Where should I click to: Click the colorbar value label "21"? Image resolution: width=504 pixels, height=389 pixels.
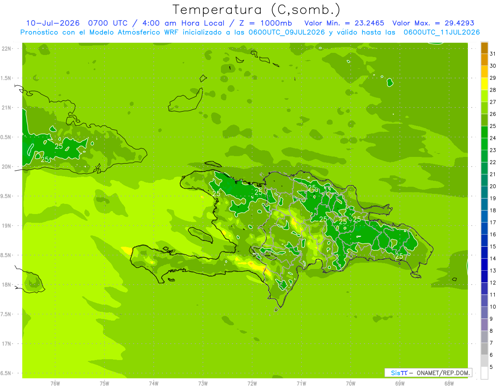click(x=493, y=174)
